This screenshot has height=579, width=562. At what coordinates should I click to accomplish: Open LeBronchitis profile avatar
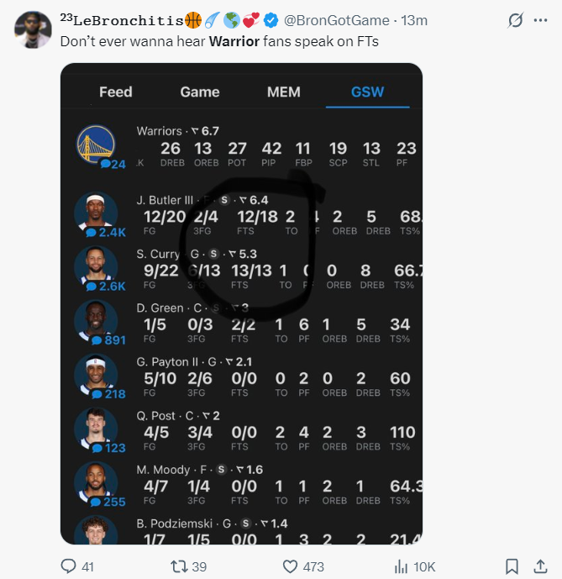click(33, 30)
